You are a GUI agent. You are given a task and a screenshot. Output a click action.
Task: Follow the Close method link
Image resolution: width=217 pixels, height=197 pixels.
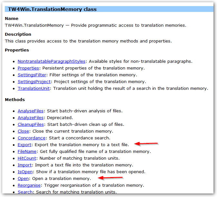[x=23, y=131]
